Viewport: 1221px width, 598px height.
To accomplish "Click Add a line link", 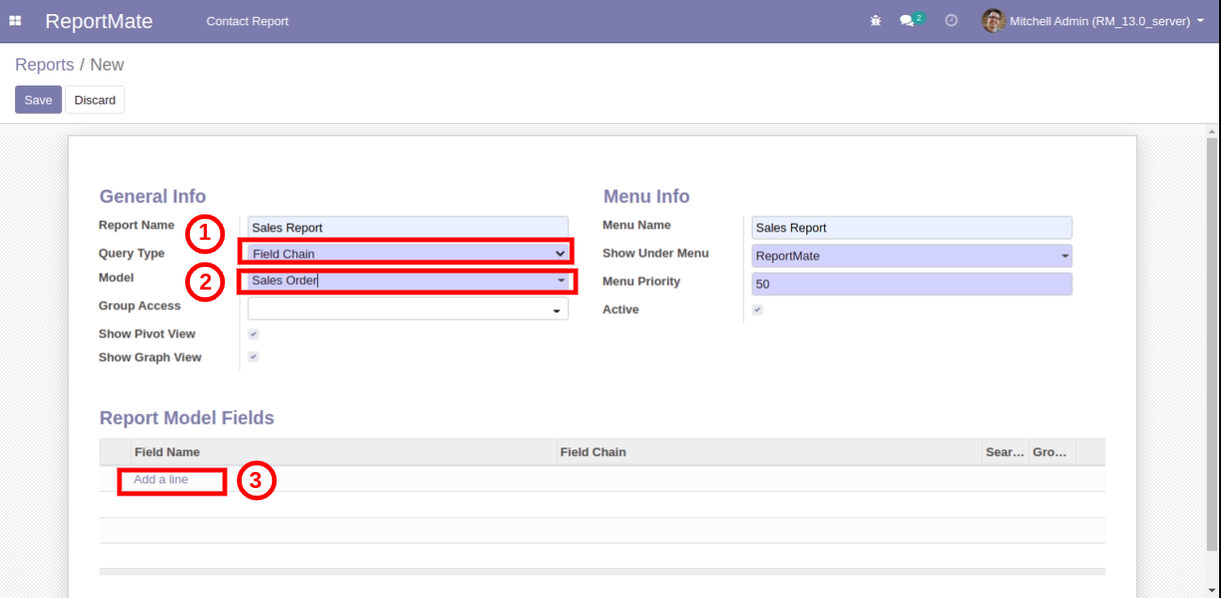I will [161, 480].
